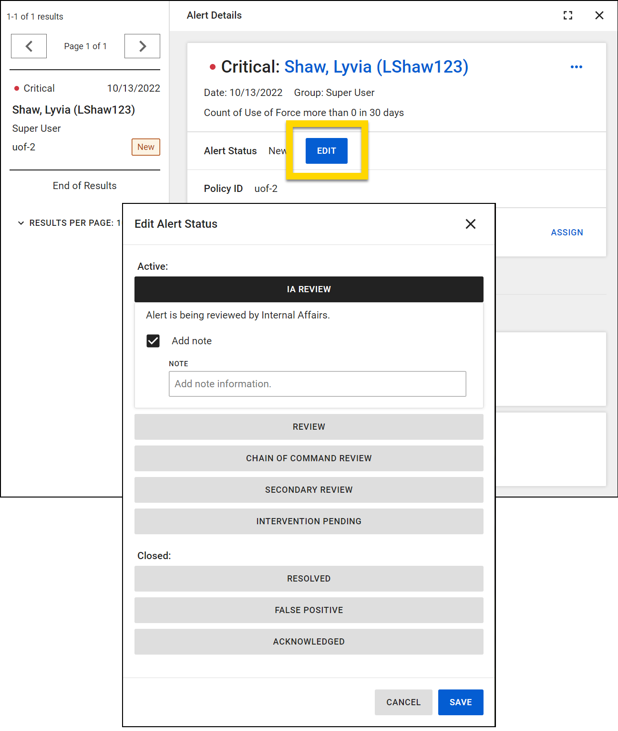Click in the Note text field
The height and width of the screenshot is (731, 618).
coord(317,384)
